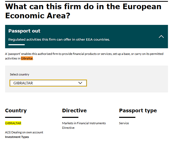Viewport: 184px width, 143px height.
Task: Collapse the Passport out section chevron
Action: [161, 37]
